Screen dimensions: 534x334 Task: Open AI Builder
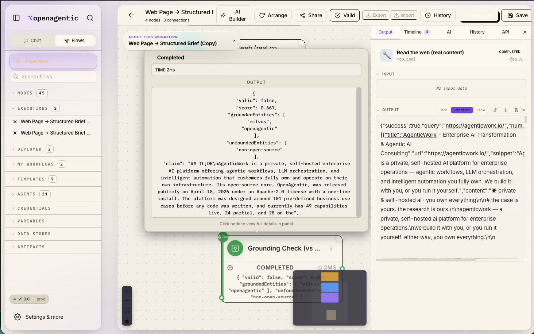[x=234, y=15]
